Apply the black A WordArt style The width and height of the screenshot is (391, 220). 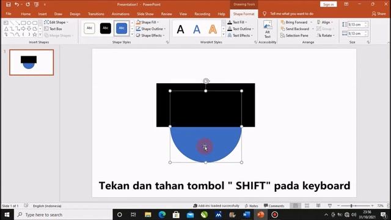pos(181,29)
